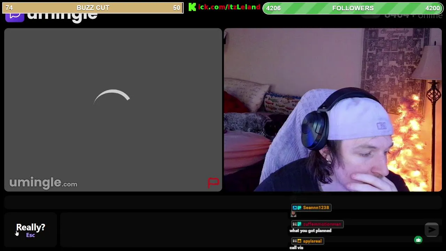Click the Followers goal progress bar
This screenshot has width=446, height=251.
(x=353, y=8)
